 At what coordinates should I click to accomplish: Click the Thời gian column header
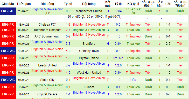[24, 4]
